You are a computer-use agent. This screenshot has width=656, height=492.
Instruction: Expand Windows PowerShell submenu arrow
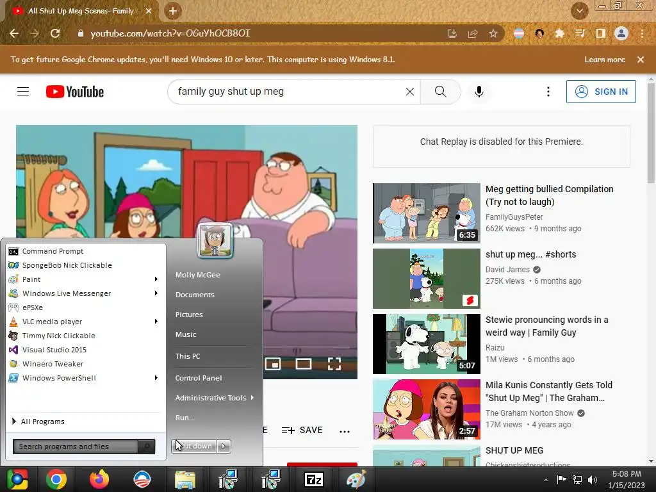pos(156,378)
